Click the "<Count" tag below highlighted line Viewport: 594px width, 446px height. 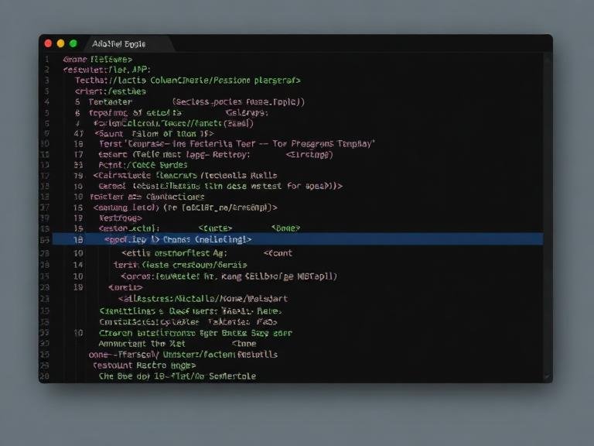click(x=278, y=252)
